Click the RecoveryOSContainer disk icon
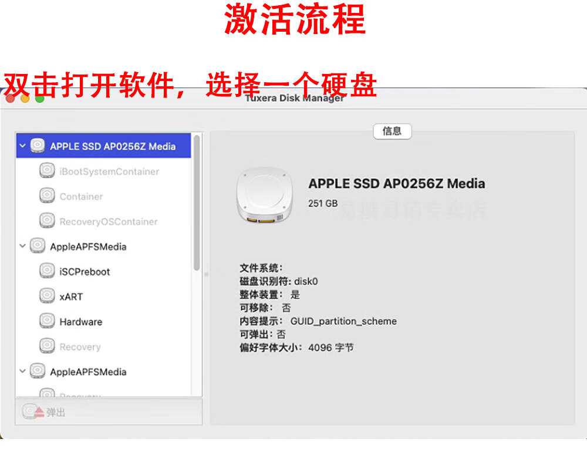The image size is (587, 452). click(47, 221)
